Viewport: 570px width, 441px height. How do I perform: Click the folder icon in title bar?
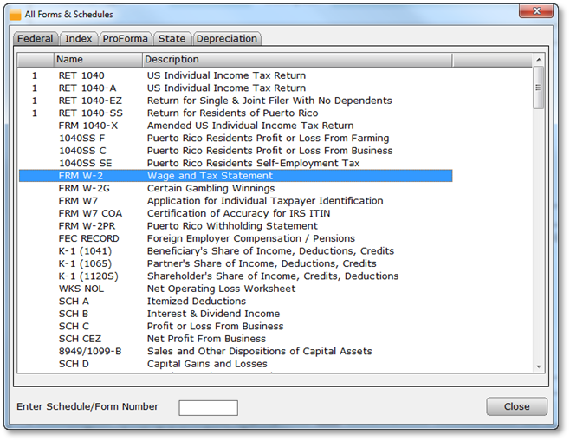click(x=15, y=15)
